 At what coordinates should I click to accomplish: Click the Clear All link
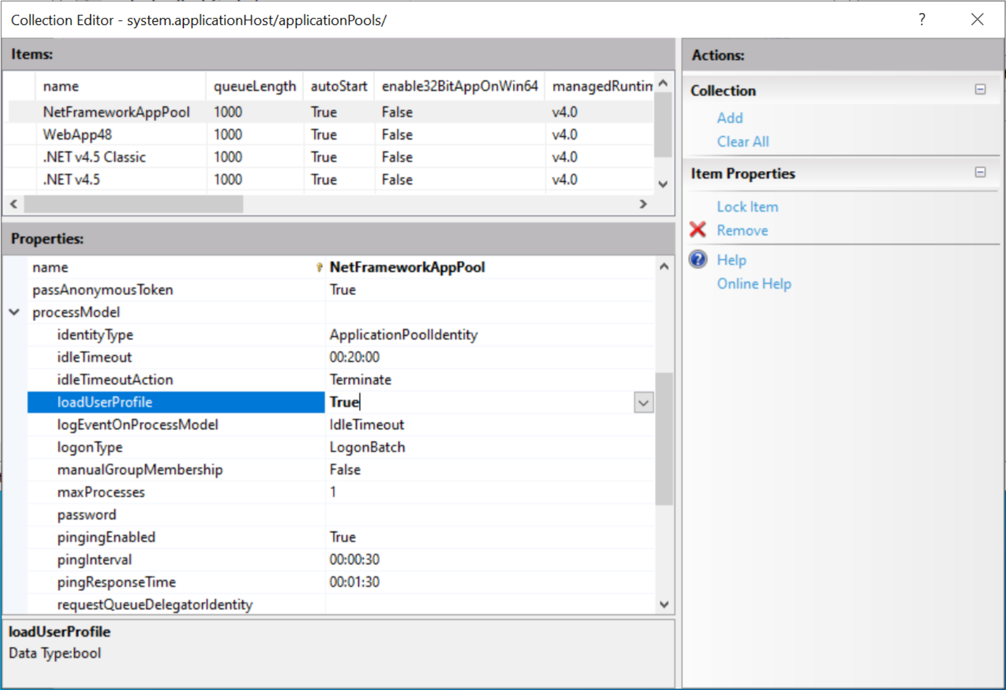pos(742,142)
